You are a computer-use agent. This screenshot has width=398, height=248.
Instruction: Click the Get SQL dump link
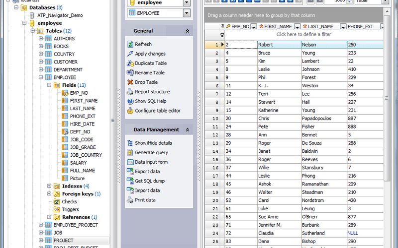click(x=150, y=181)
